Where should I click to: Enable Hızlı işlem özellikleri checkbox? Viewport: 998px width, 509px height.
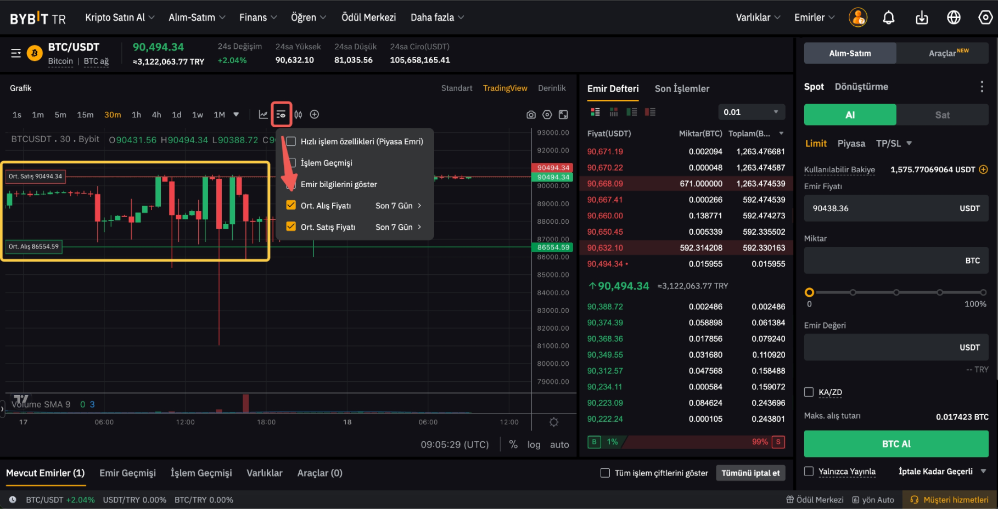coord(291,142)
